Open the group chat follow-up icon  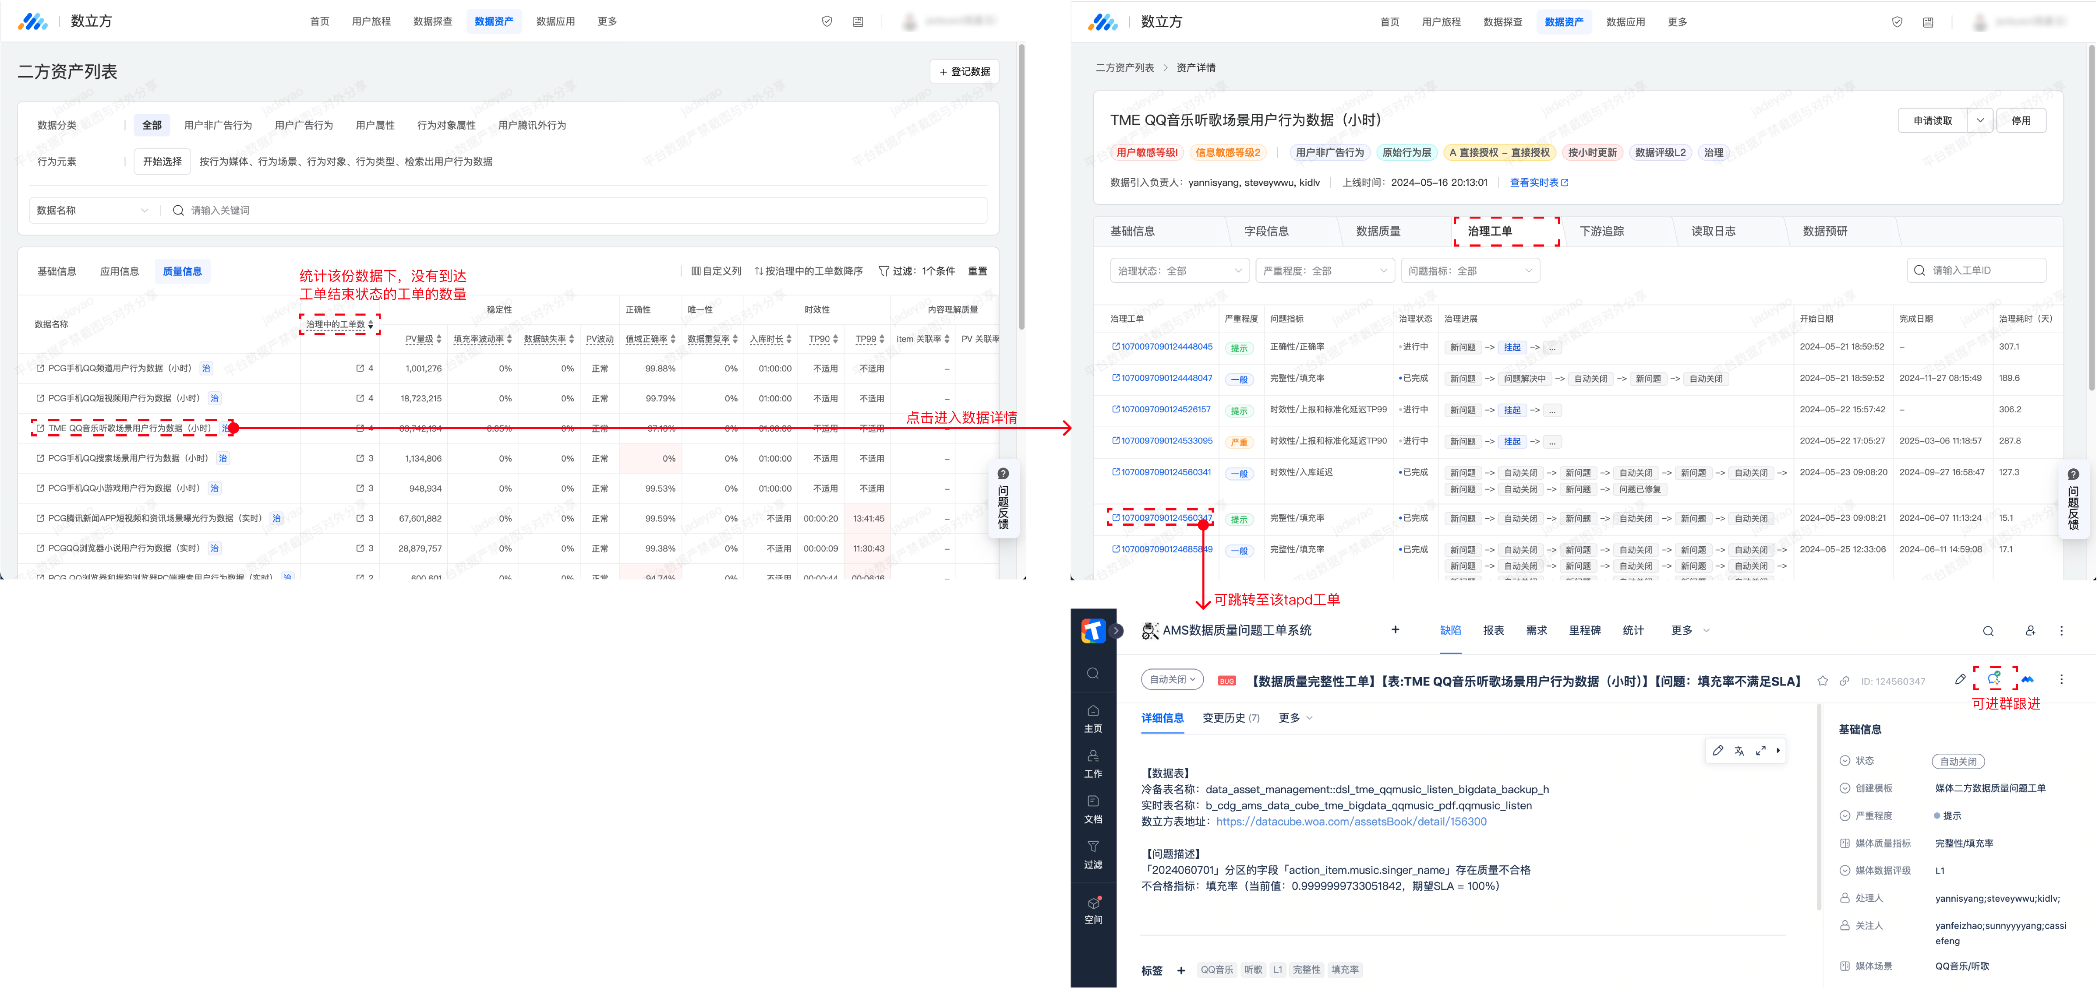[x=1993, y=678]
